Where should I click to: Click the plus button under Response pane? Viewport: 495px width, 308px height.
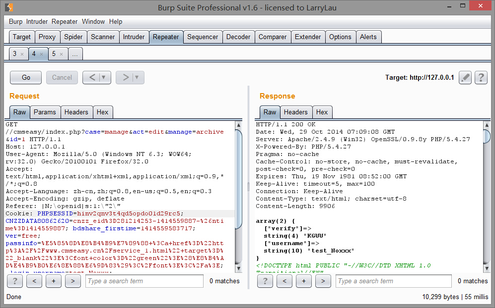(304, 281)
